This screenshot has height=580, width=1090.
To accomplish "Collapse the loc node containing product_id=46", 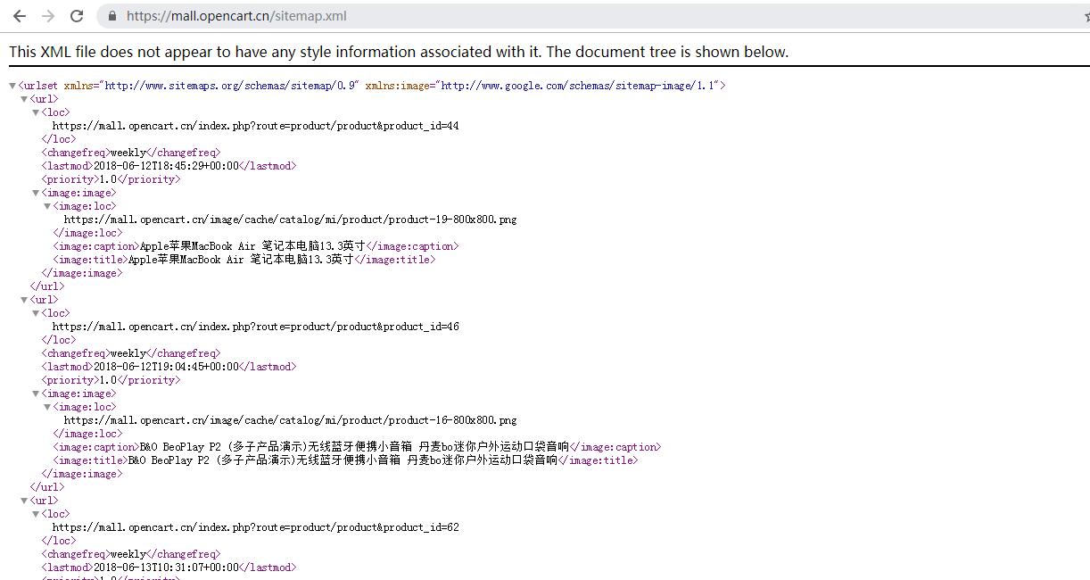I will point(36,313).
